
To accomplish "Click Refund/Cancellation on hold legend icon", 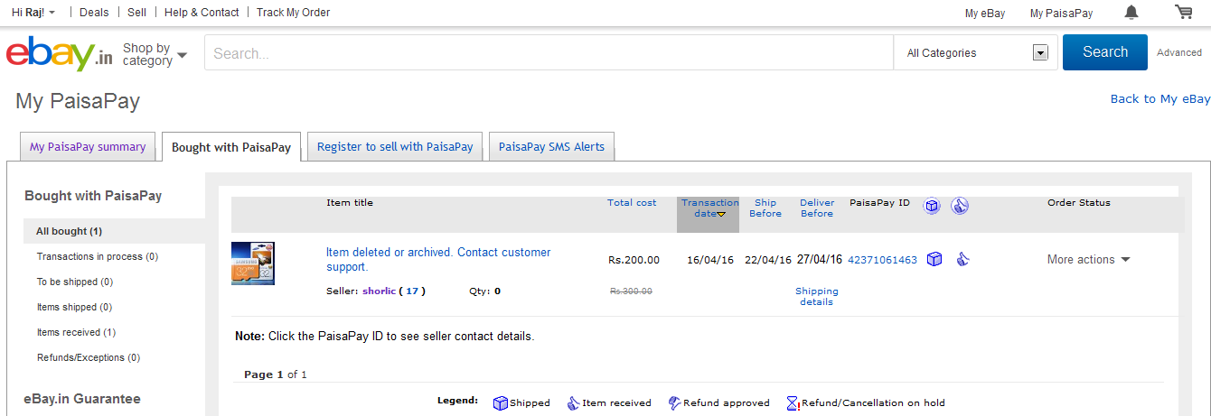I will [x=793, y=403].
